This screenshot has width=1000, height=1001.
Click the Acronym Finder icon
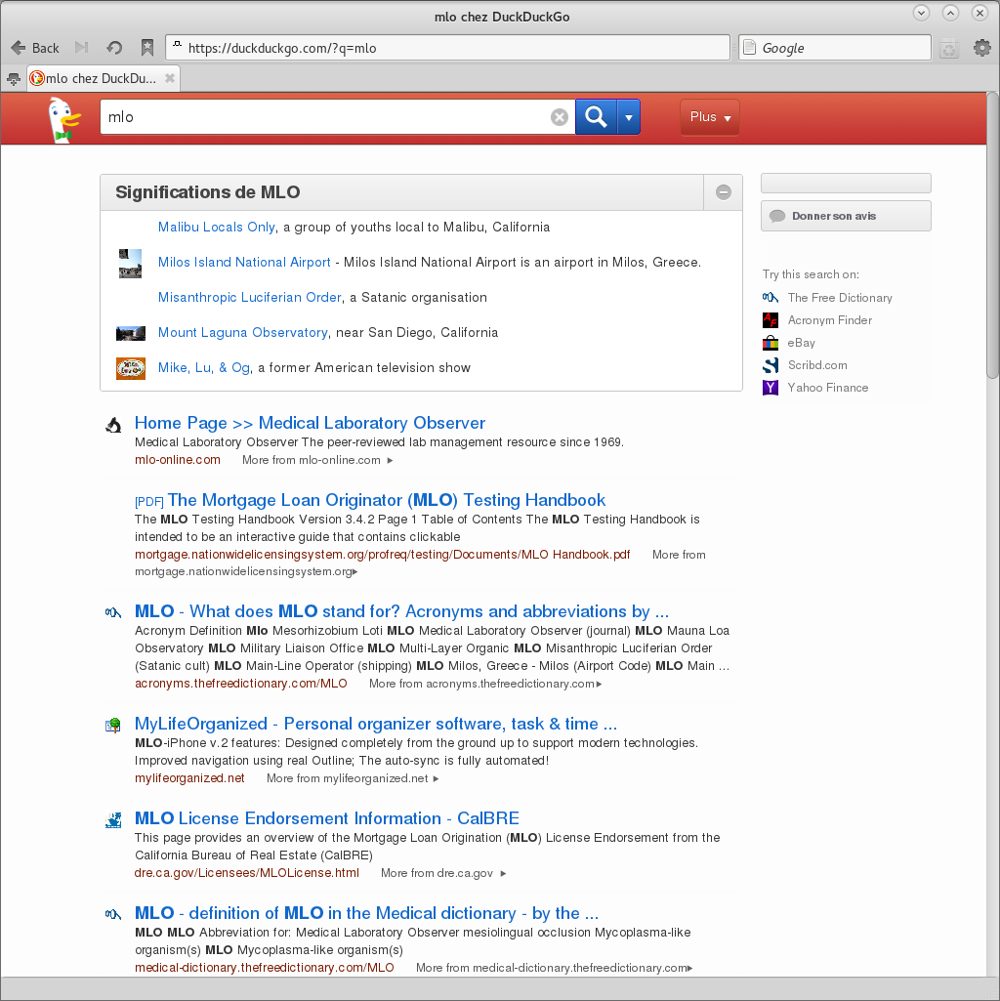click(771, 320)
